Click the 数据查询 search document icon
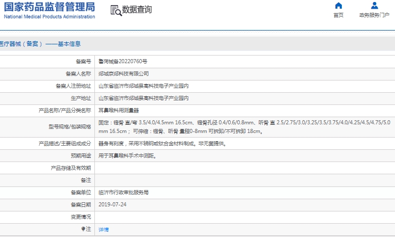The height and width of the screenshot is (241, 395). [x=116, y=11]
